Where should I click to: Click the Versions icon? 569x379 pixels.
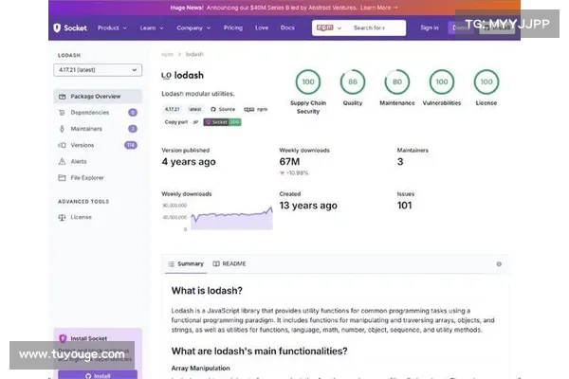pyautogui.click(x=62, y=145)
